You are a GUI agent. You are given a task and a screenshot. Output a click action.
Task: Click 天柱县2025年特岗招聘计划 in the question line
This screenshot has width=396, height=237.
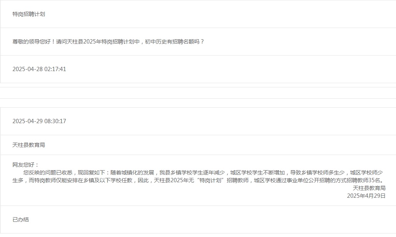(100, 42)
